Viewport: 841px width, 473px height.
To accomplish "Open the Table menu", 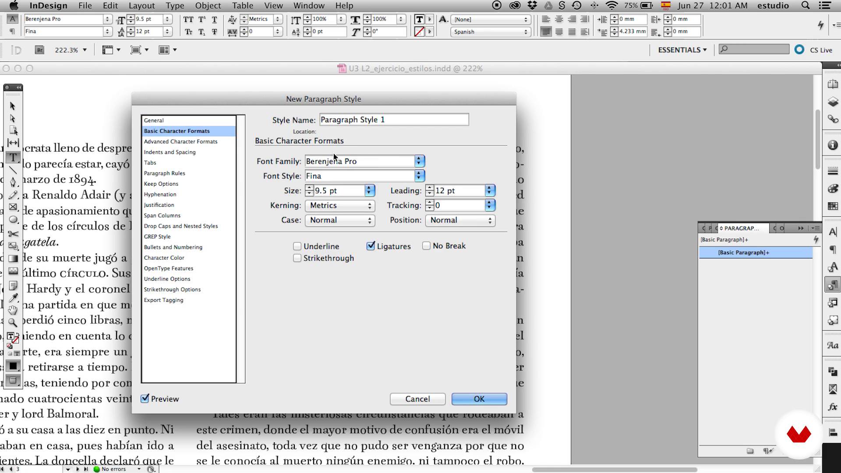I will click(x=243, y=6).
